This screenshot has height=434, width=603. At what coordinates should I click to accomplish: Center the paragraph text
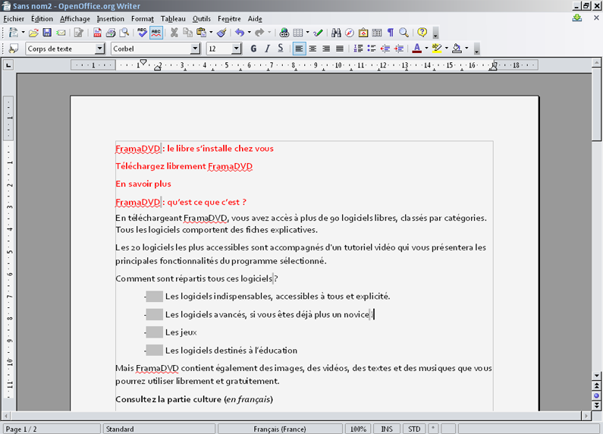(x=312, y=49)
